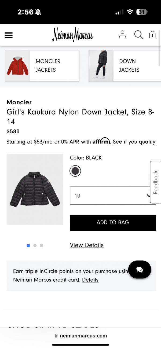
Task: Open InCircle points Details link
Action: tap(90, 280)
